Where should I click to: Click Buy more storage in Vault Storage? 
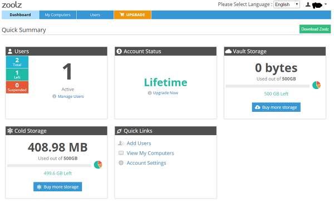(x=276, y=107)
